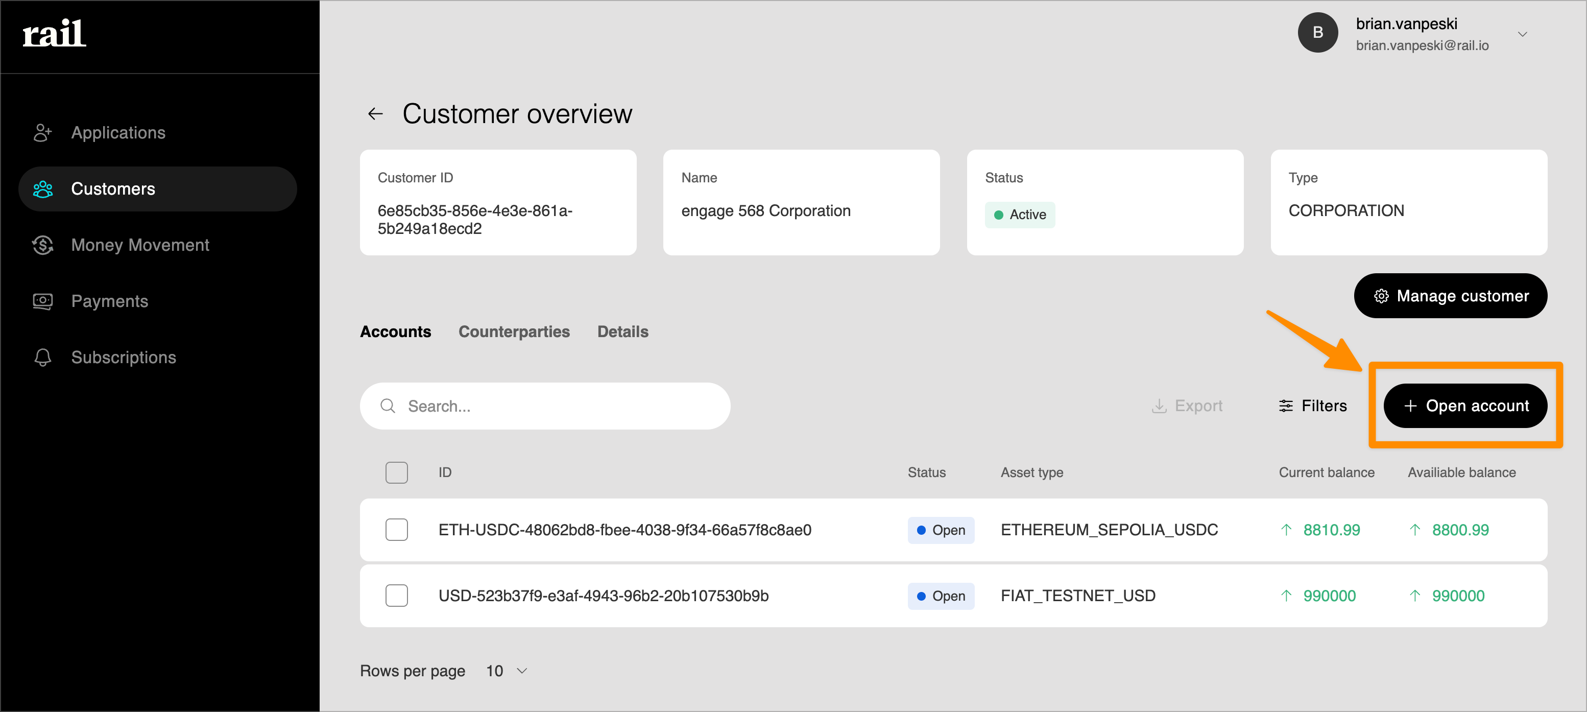Click the B user avatar circle
The width and height of the screenshot is (1587, 712).
click(x=1317, y=33)
